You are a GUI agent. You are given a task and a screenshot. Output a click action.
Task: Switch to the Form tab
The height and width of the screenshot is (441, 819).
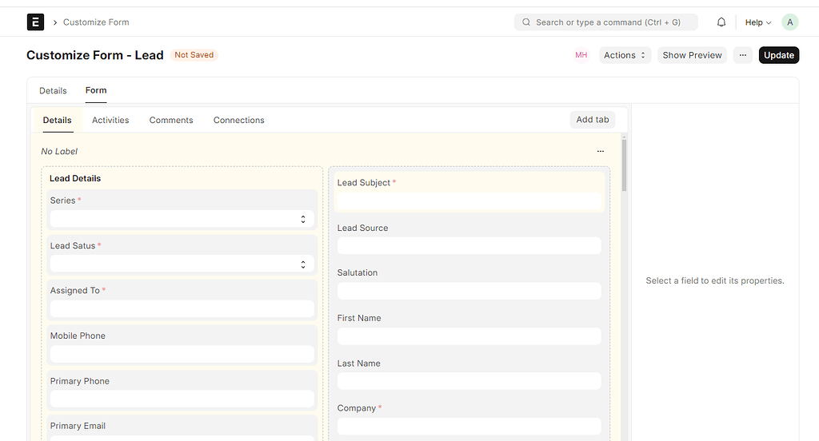[x=96, y=90]
